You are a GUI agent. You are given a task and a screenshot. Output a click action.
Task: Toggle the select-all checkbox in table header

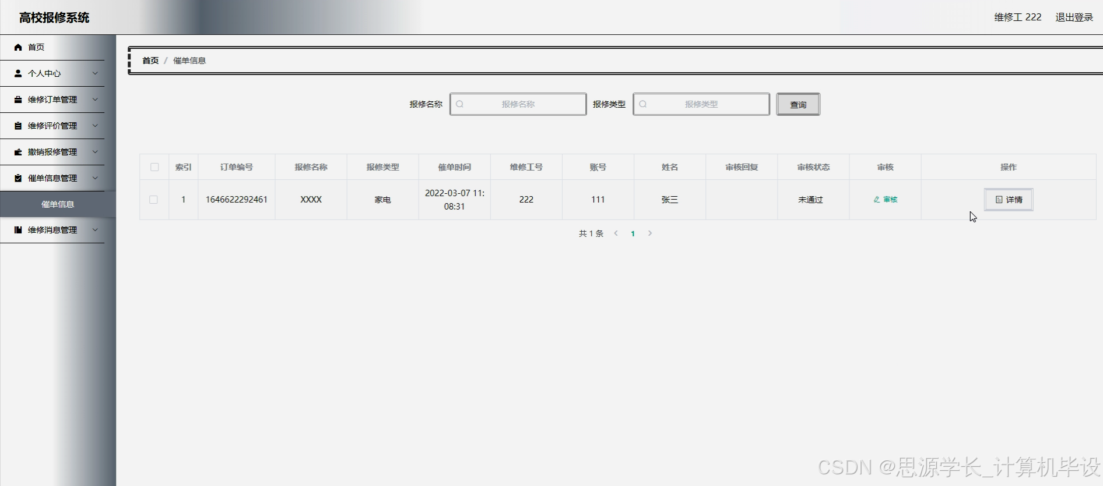coord(154,167)
